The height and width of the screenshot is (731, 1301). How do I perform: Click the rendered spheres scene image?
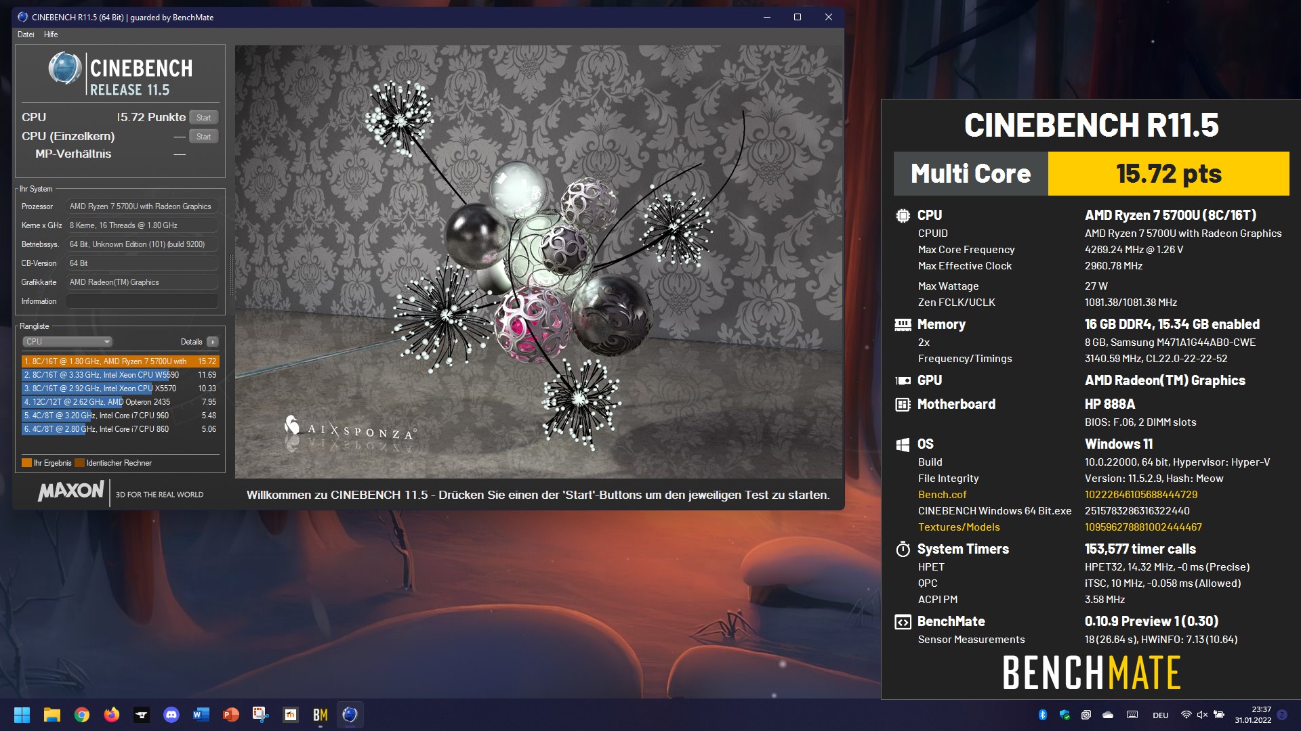tap(539, 262)
